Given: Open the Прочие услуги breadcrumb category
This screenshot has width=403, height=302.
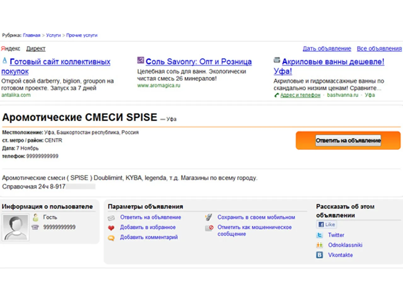Looking at the screenshot, I should point(82,35).
